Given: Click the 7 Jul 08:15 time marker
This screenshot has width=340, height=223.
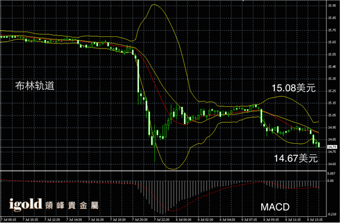Looking at the screenshot, I should point(7,219).
